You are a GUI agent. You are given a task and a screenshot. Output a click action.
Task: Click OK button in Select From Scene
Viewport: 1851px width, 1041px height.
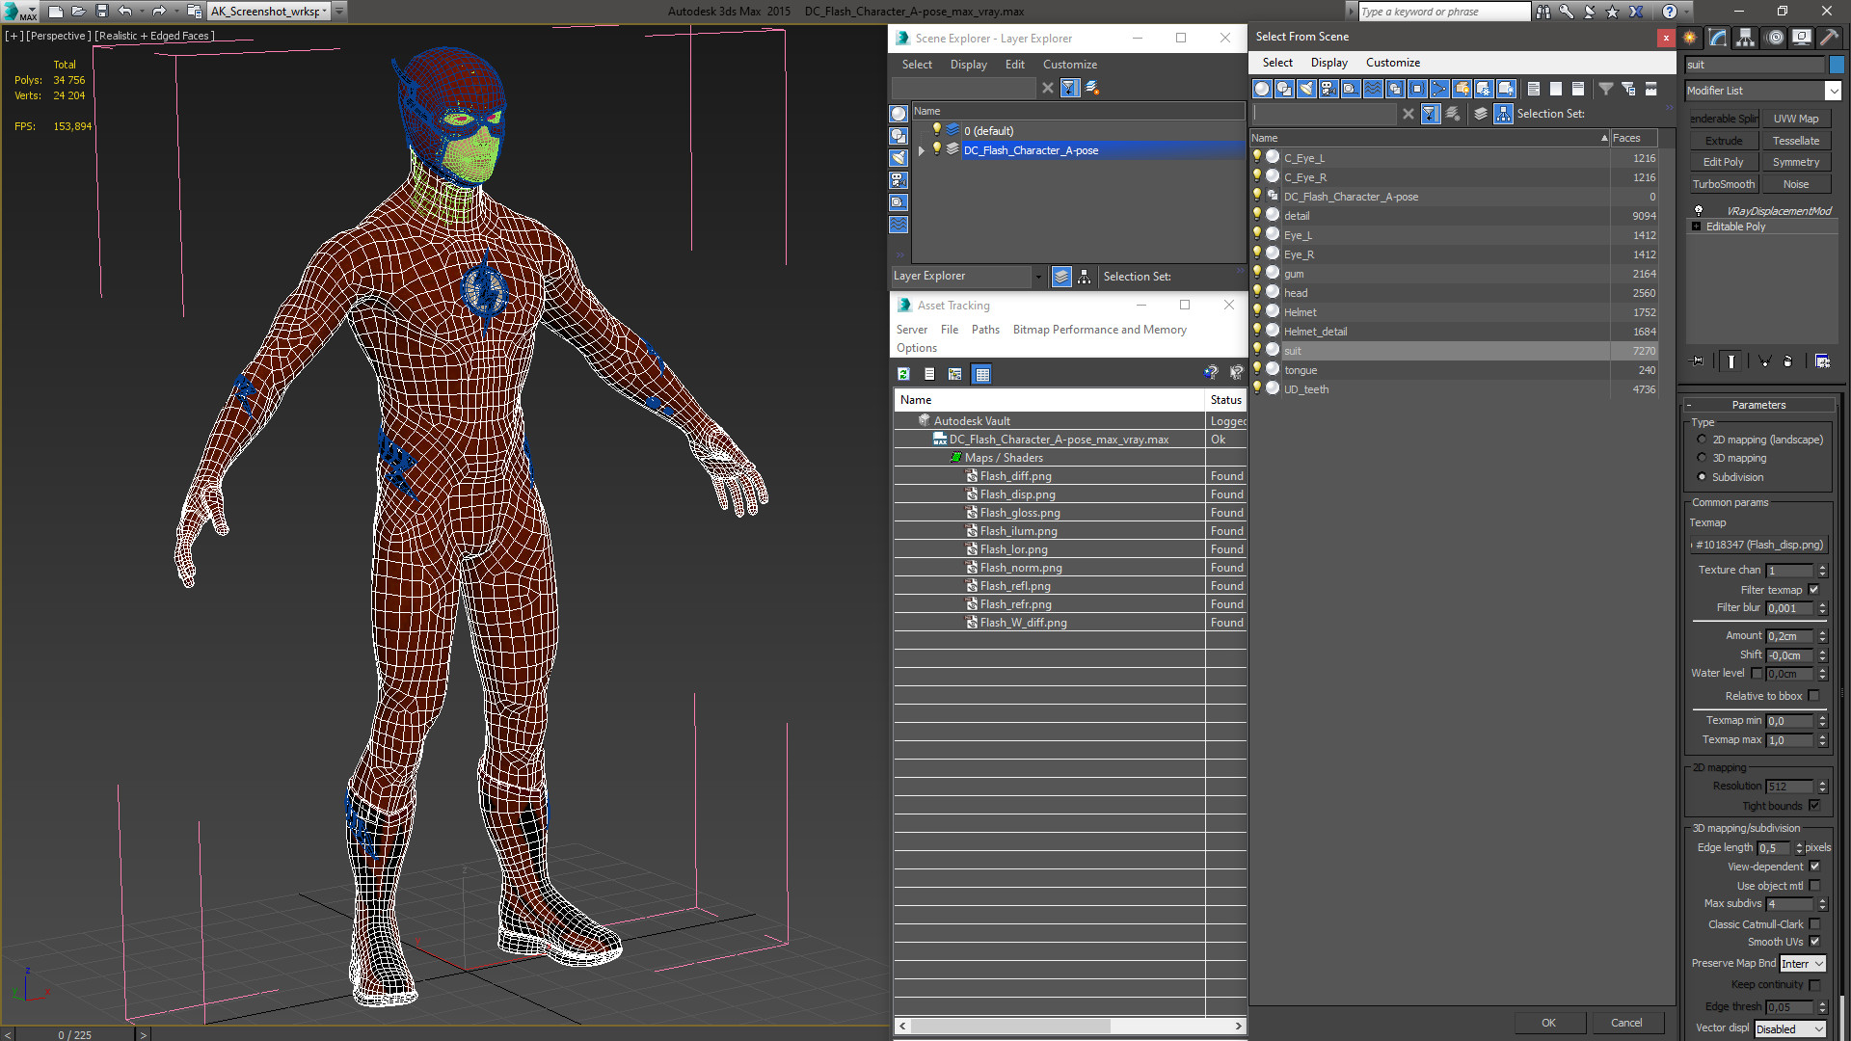coord(1548,1023)
